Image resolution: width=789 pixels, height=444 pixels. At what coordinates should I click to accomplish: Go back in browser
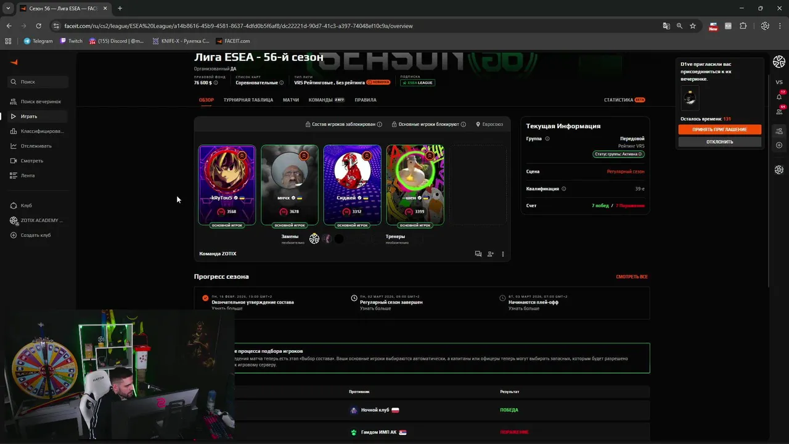(x=9, y=26)
